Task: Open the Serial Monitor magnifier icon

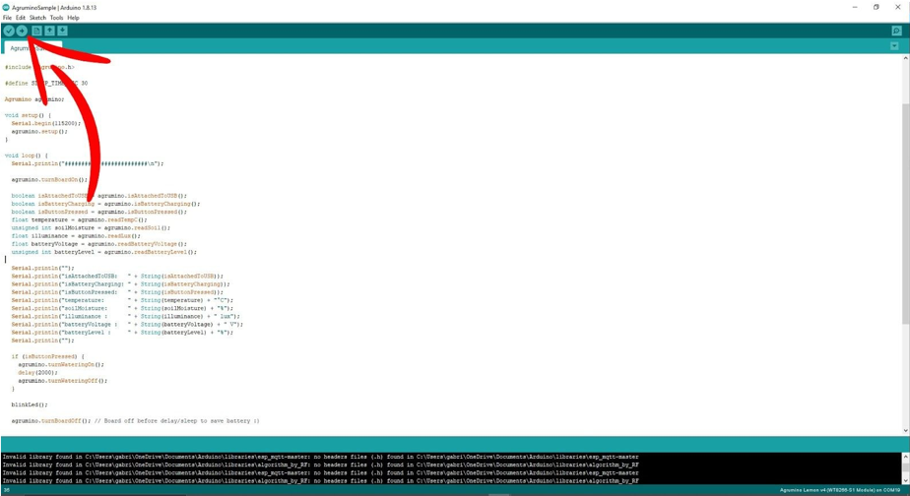Action: (x=896, y=31)
